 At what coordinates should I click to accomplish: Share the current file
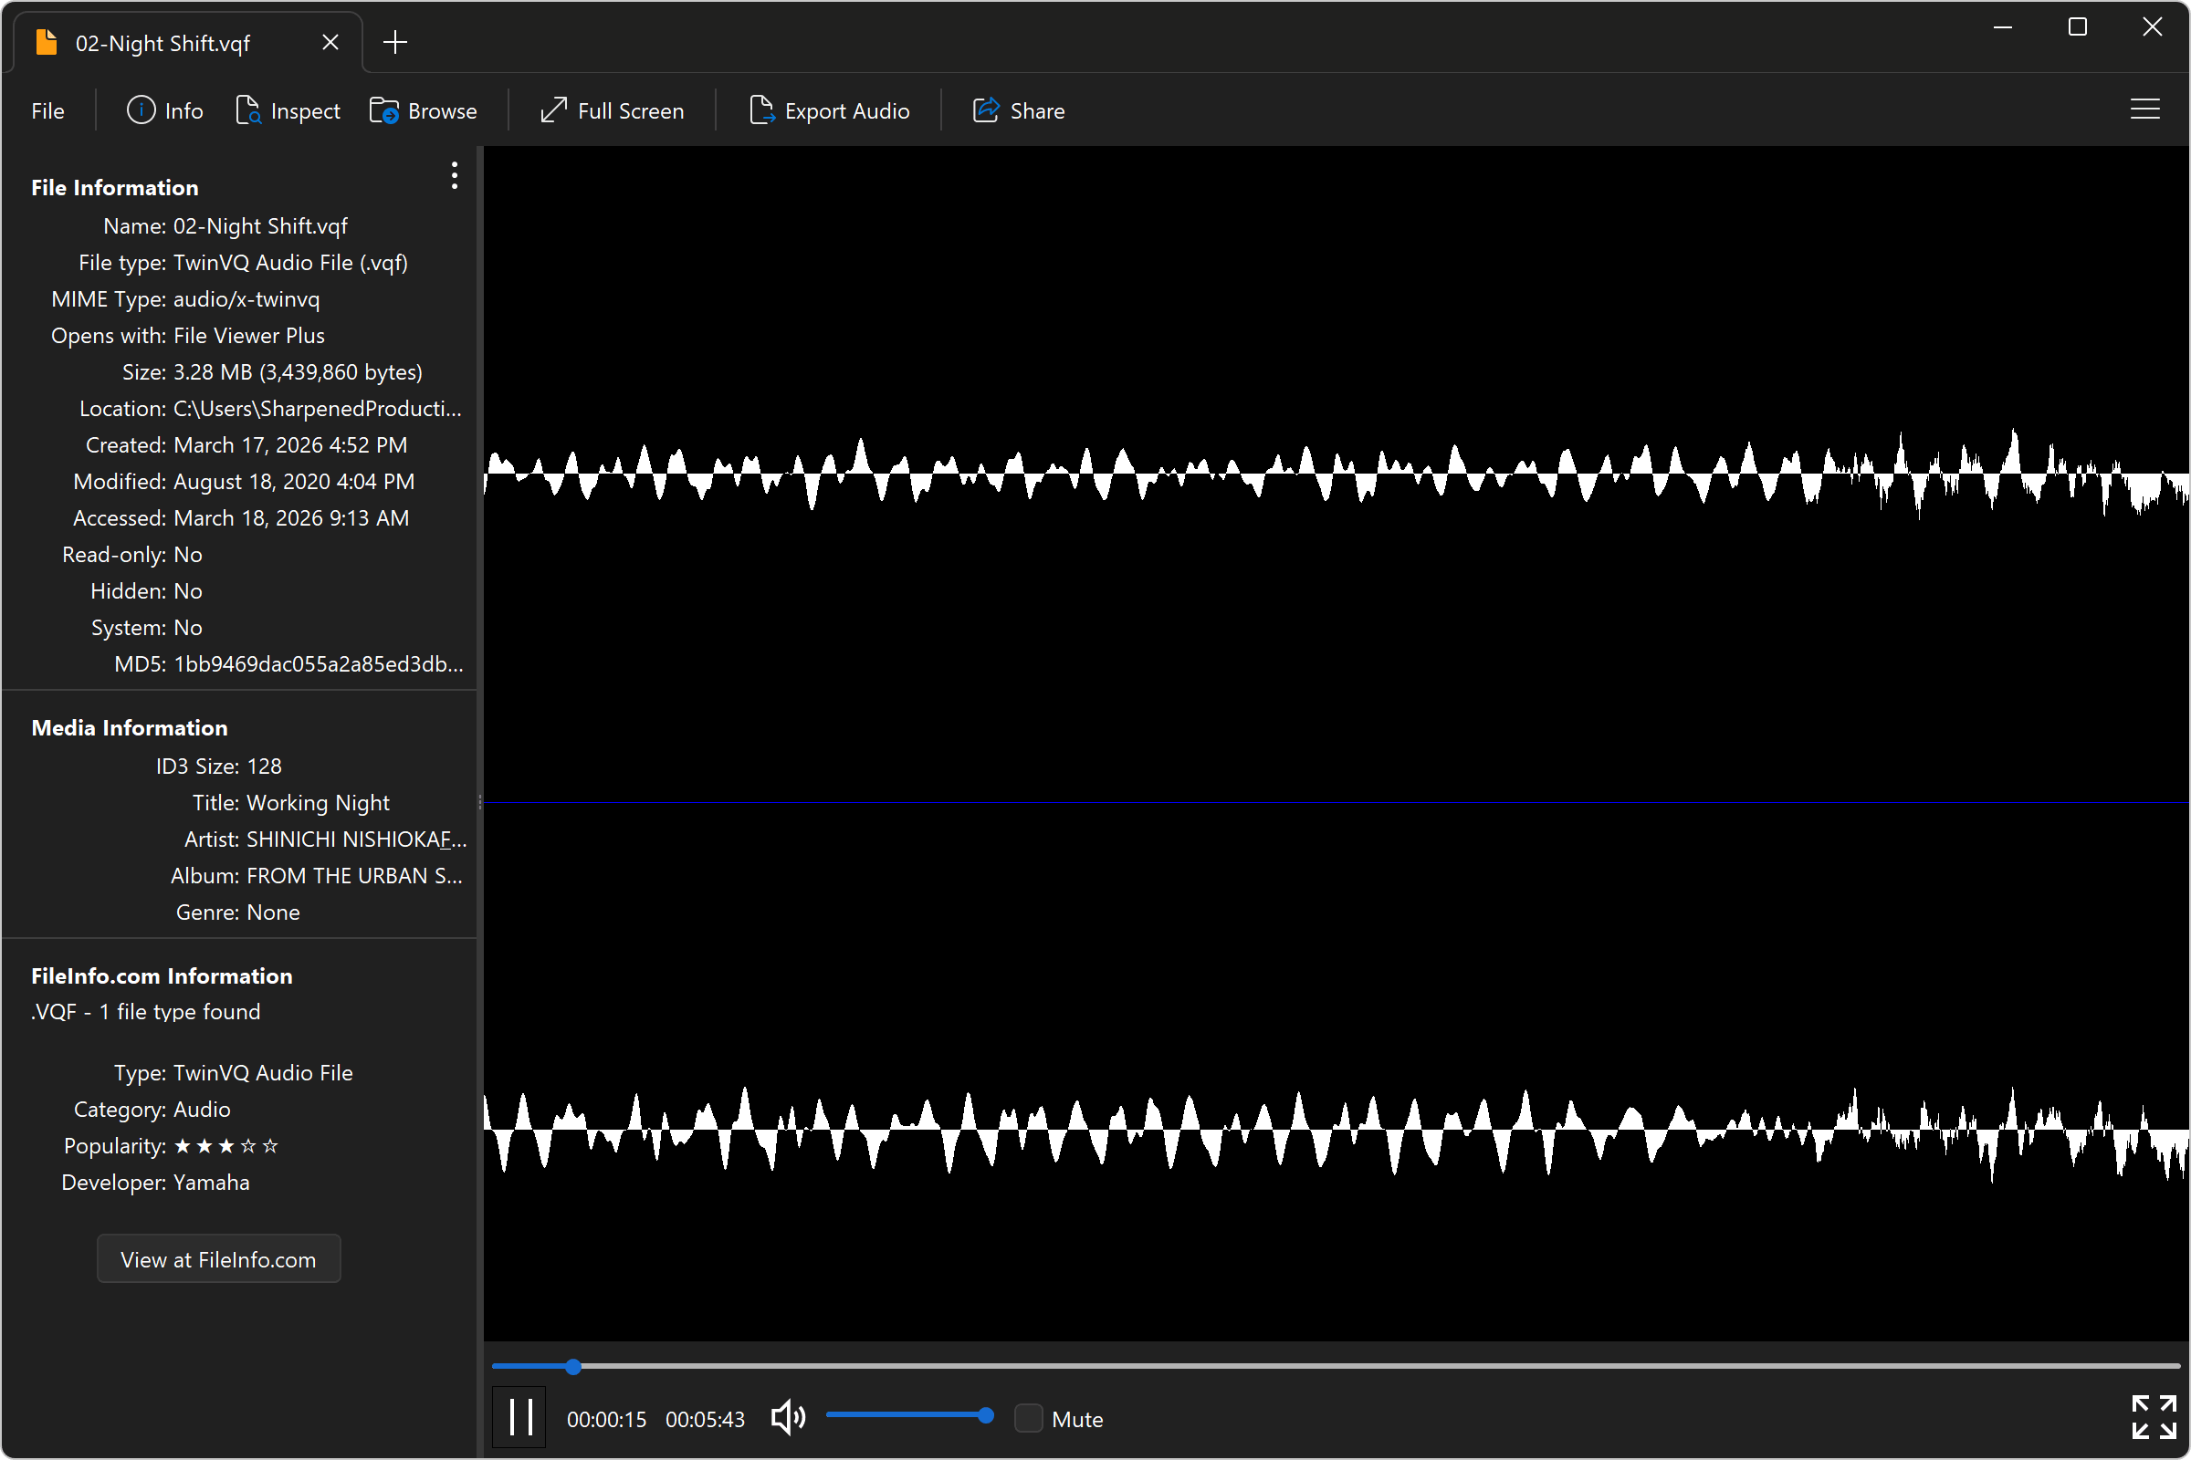pyautogui.click(x=1018, y=110)
